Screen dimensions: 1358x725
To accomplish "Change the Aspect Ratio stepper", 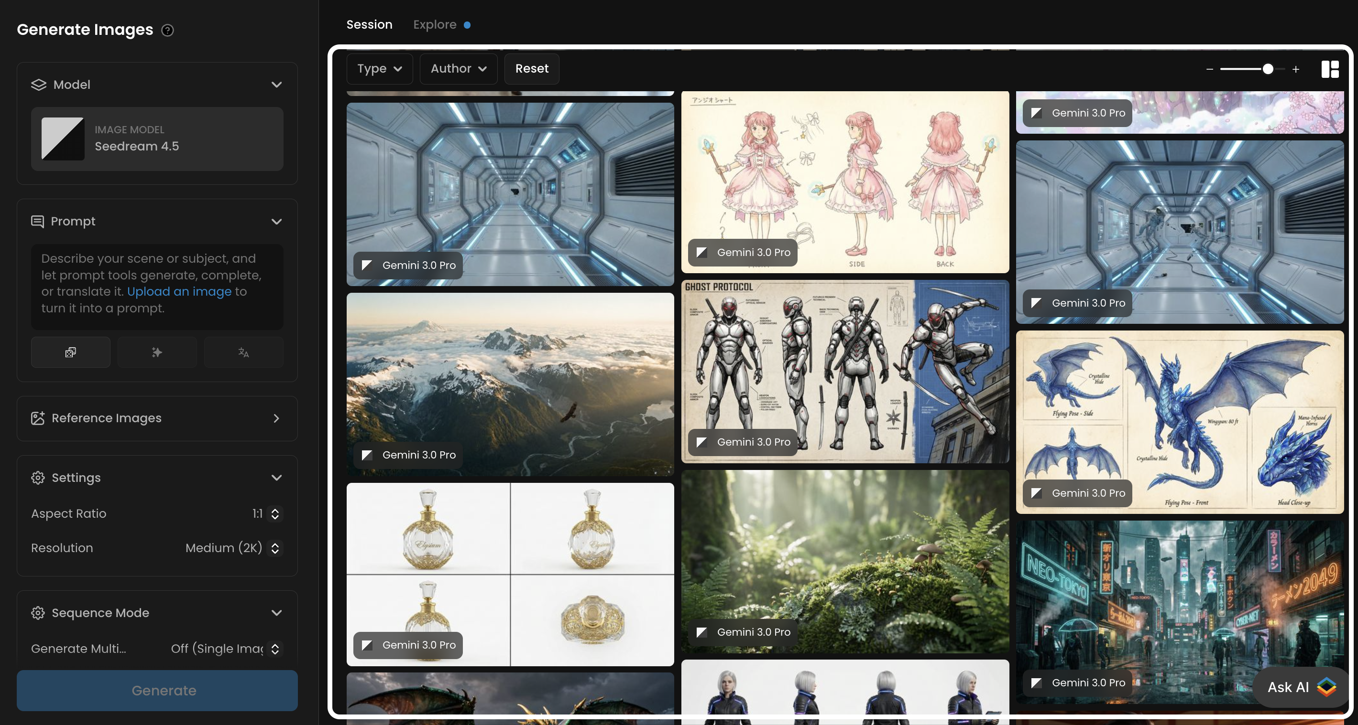I will pos(274,513).
